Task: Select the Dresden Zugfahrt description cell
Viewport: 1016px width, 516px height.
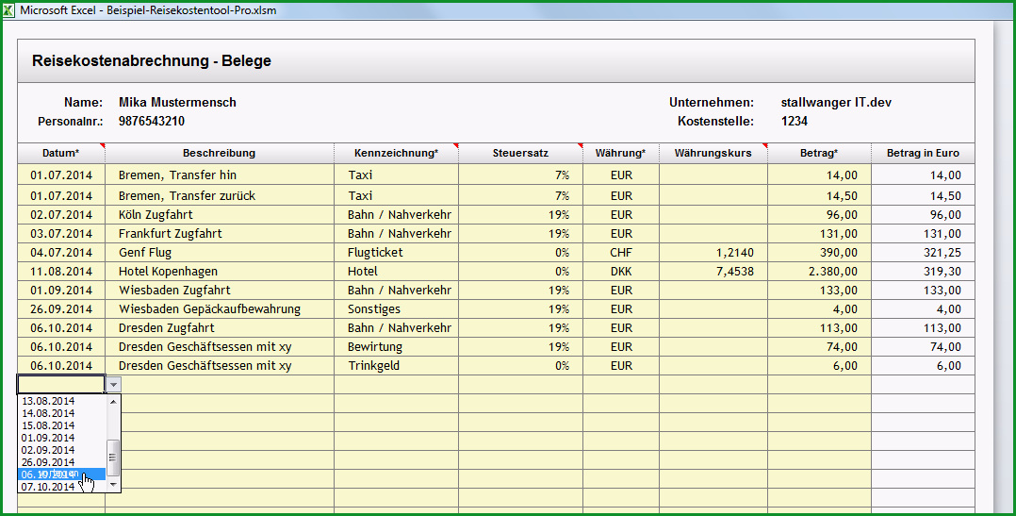Action: click(219, 327)
